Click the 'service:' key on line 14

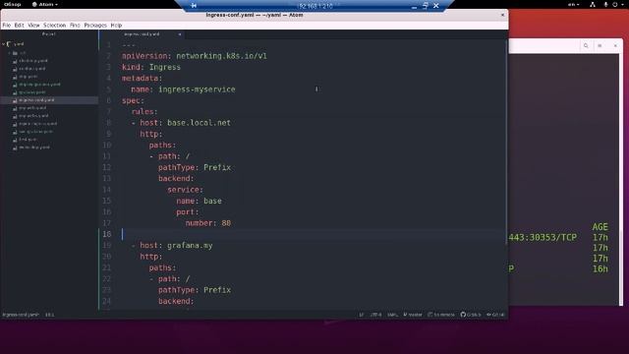186,190
